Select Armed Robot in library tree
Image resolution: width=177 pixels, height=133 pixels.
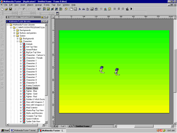point(31,50)
